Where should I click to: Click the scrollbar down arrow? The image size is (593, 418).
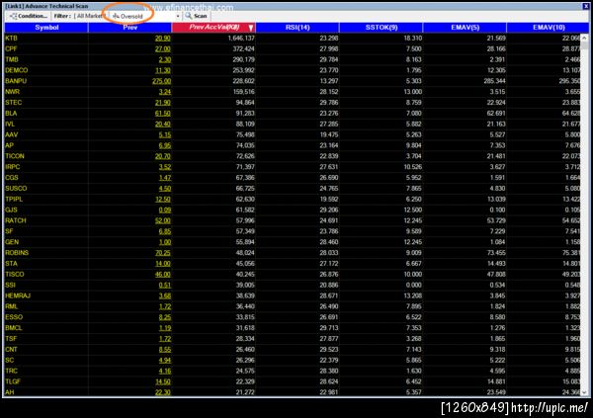tap(584, 392)
